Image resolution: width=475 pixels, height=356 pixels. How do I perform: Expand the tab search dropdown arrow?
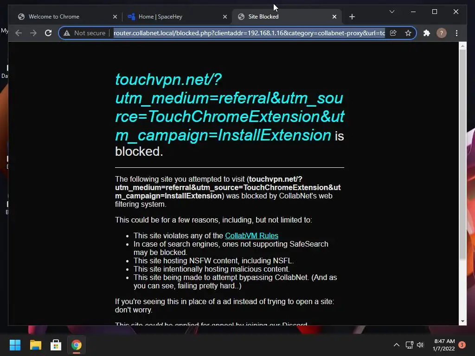(392, 12)
